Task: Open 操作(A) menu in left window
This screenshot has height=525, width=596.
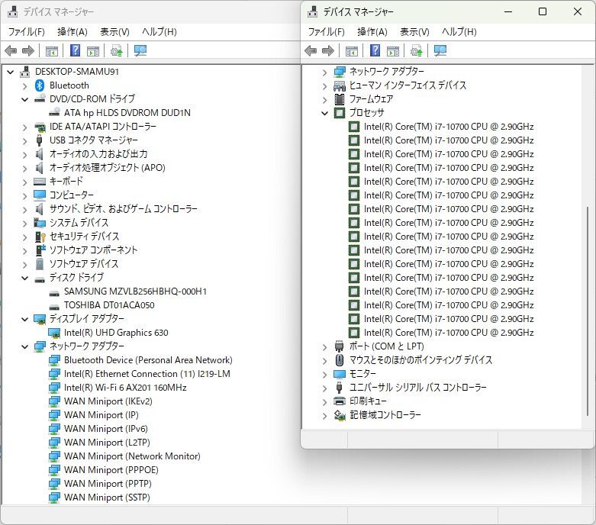Action: tap(72, 32)
